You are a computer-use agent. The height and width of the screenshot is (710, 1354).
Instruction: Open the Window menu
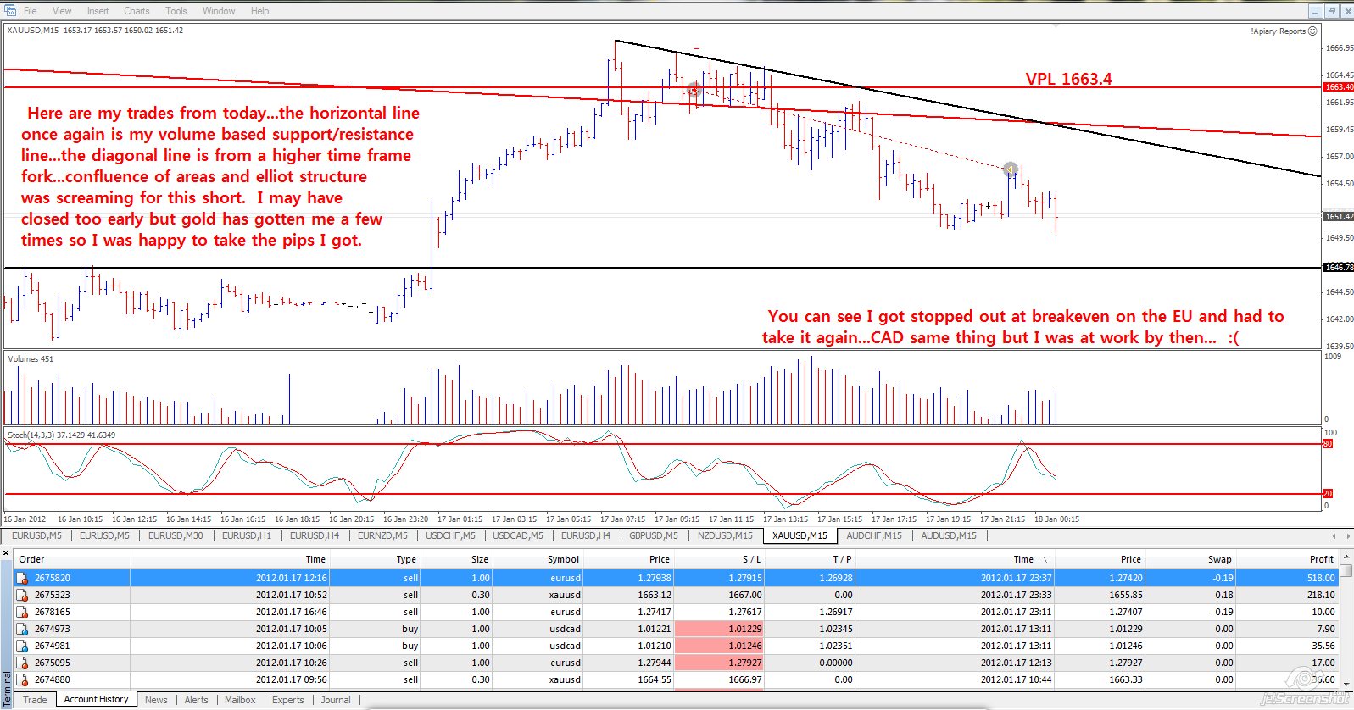coord(219,11)
